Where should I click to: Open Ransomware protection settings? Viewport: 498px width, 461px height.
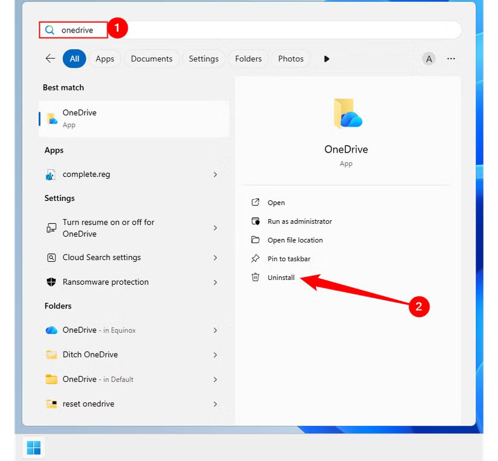pos(106,282)
